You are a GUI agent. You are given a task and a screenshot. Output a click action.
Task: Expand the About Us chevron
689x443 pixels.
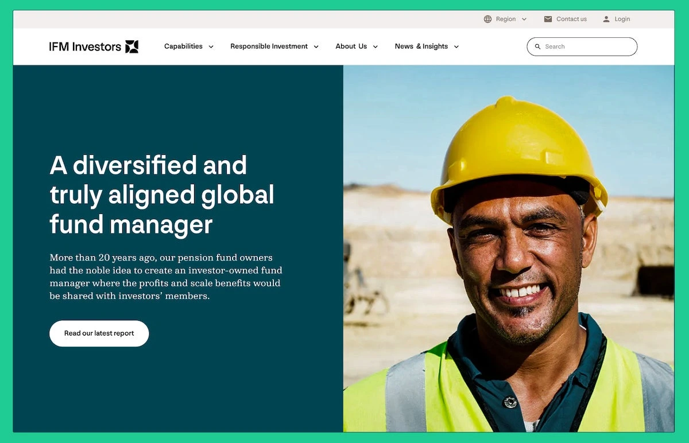(376, 46)
